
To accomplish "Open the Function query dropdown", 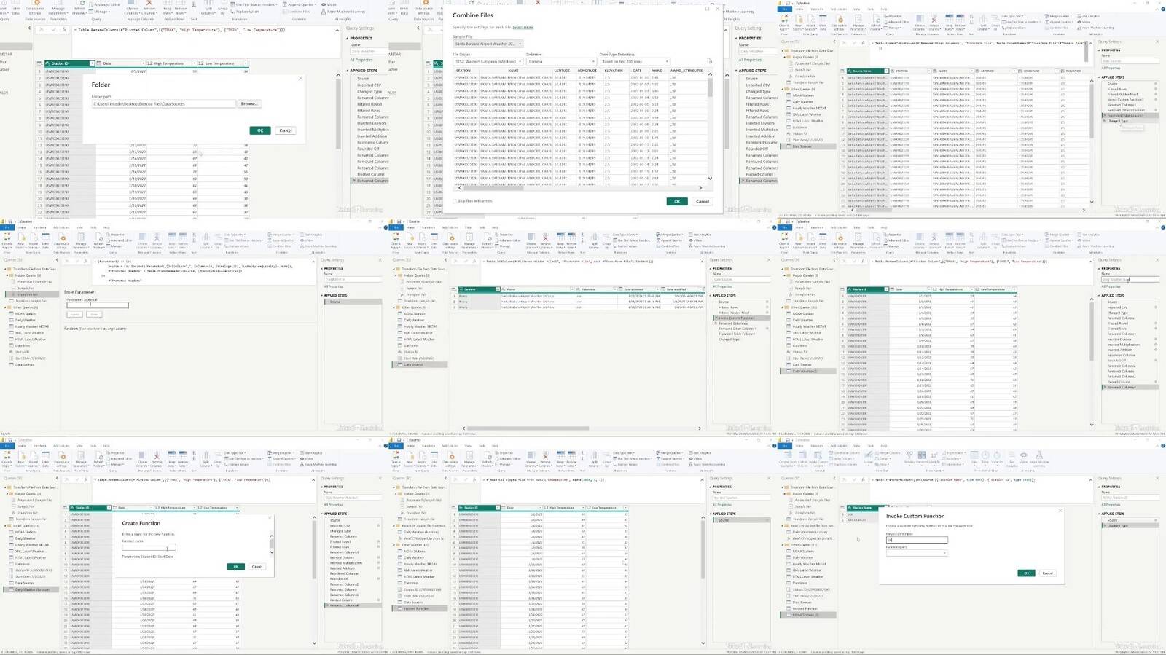I will click(x=916, y=553).
